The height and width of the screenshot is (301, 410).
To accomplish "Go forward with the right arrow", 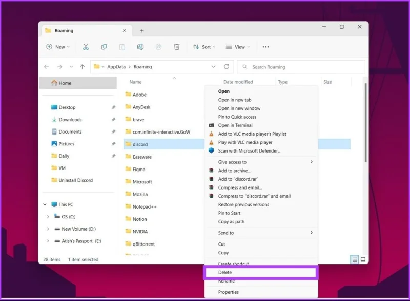I will pyautogui.click(x=59, y=67).
